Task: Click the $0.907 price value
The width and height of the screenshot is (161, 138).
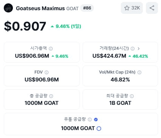Action: (x=25, y=26)
